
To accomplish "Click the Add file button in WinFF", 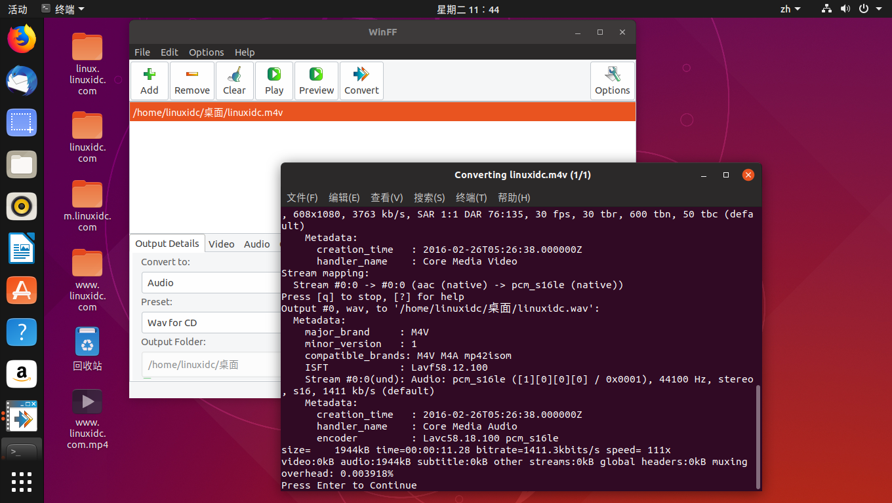I will click(150, 81).
